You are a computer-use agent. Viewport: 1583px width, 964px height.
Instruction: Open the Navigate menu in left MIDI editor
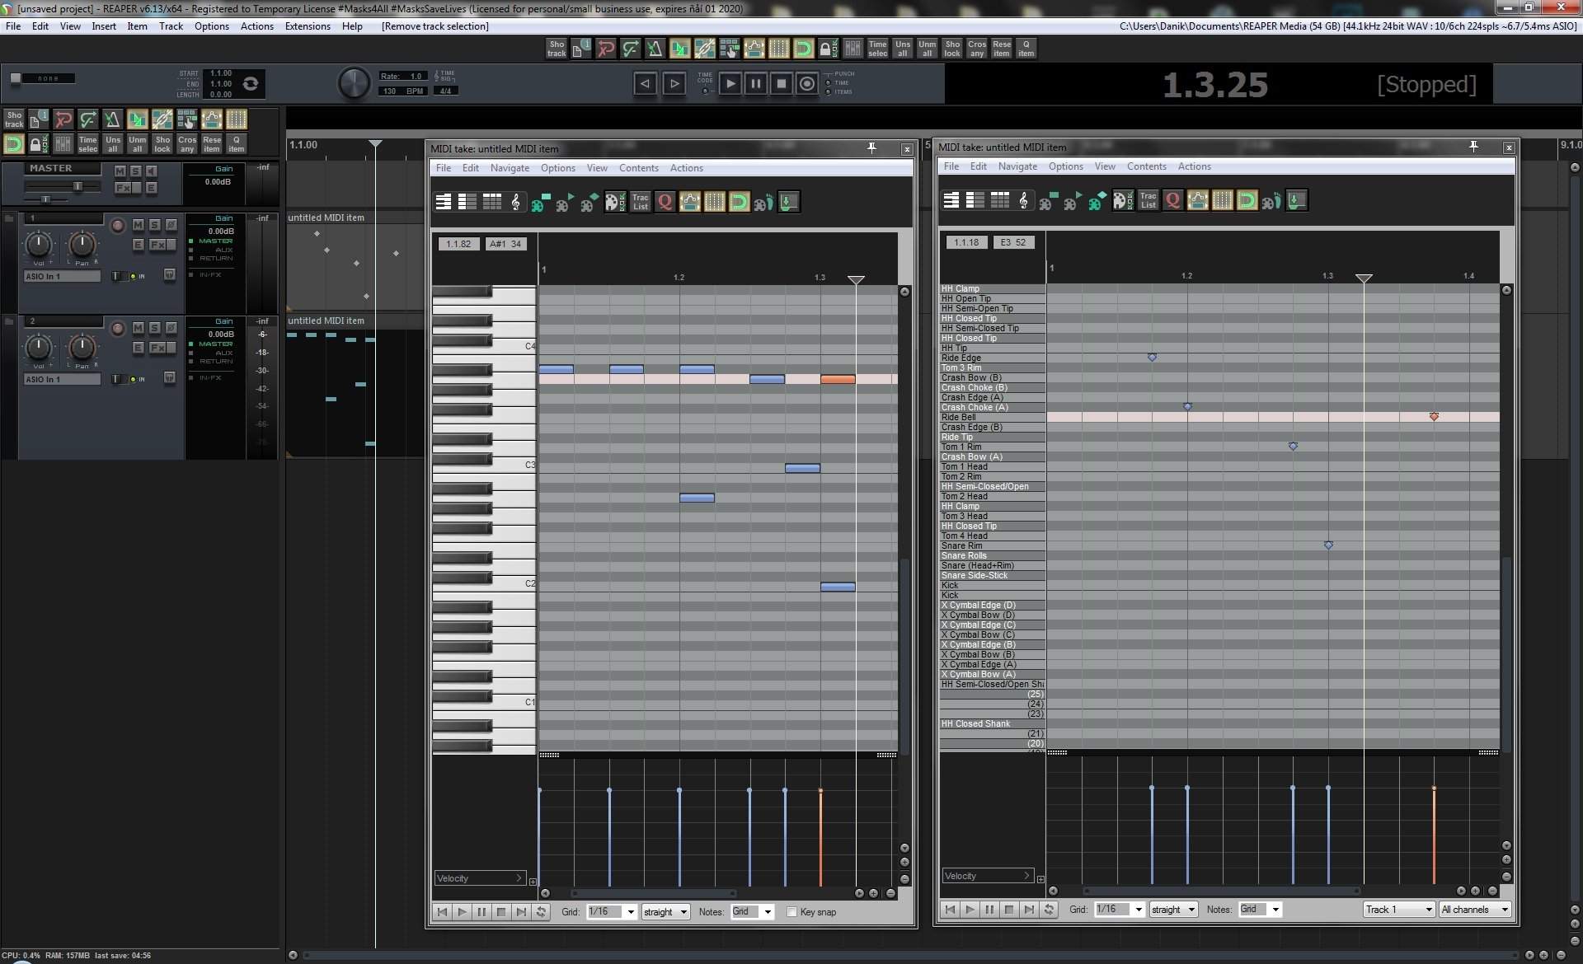pos(510,168)
